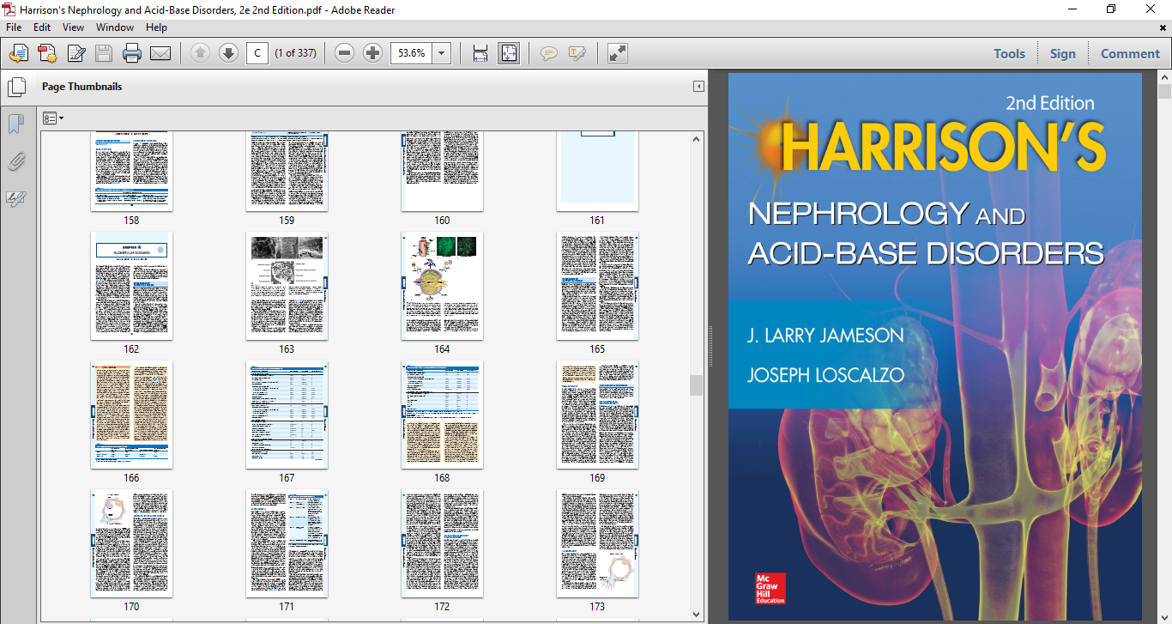Viewport: 1172px width, 624px height.
Task: Open the Signatures panel icon
Action: pos(15,199)
